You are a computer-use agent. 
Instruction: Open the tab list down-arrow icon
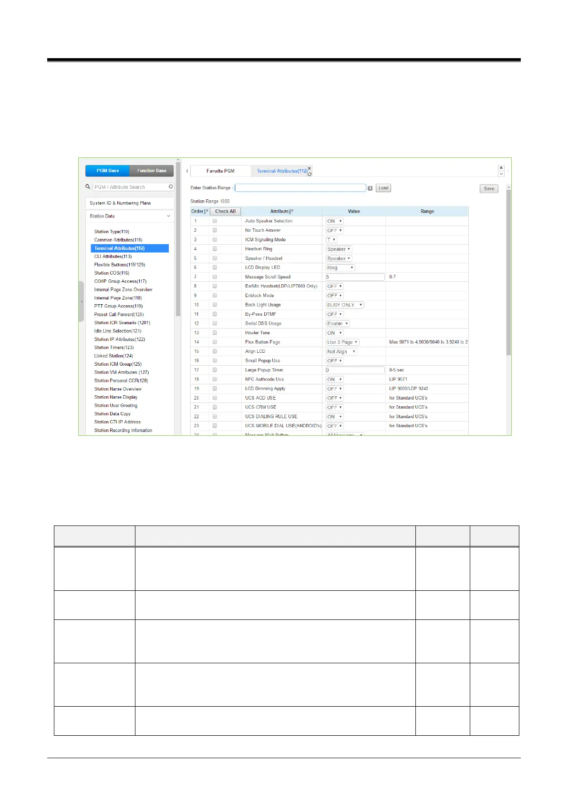(x=501, y=174)
